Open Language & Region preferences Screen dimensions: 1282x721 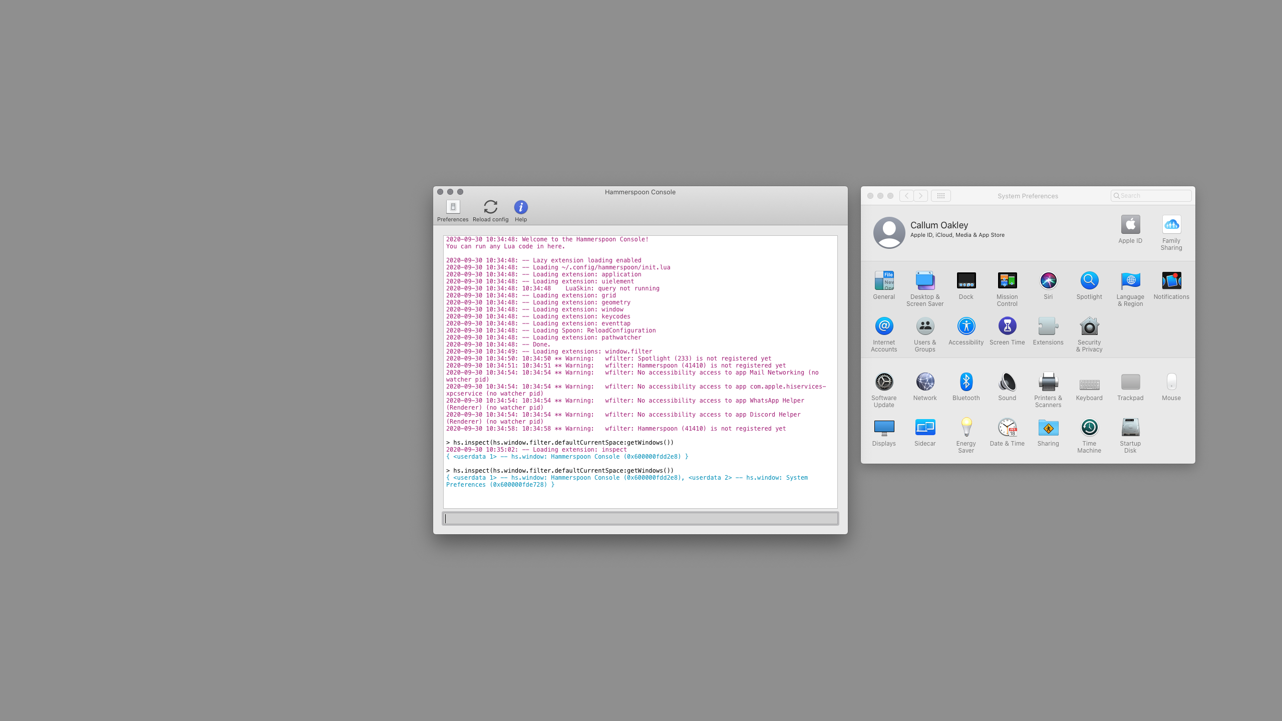1130,289
